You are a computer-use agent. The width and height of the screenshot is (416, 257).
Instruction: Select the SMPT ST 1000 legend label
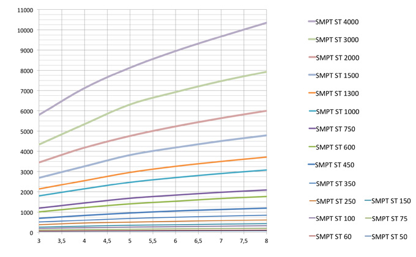pos(341,112)
